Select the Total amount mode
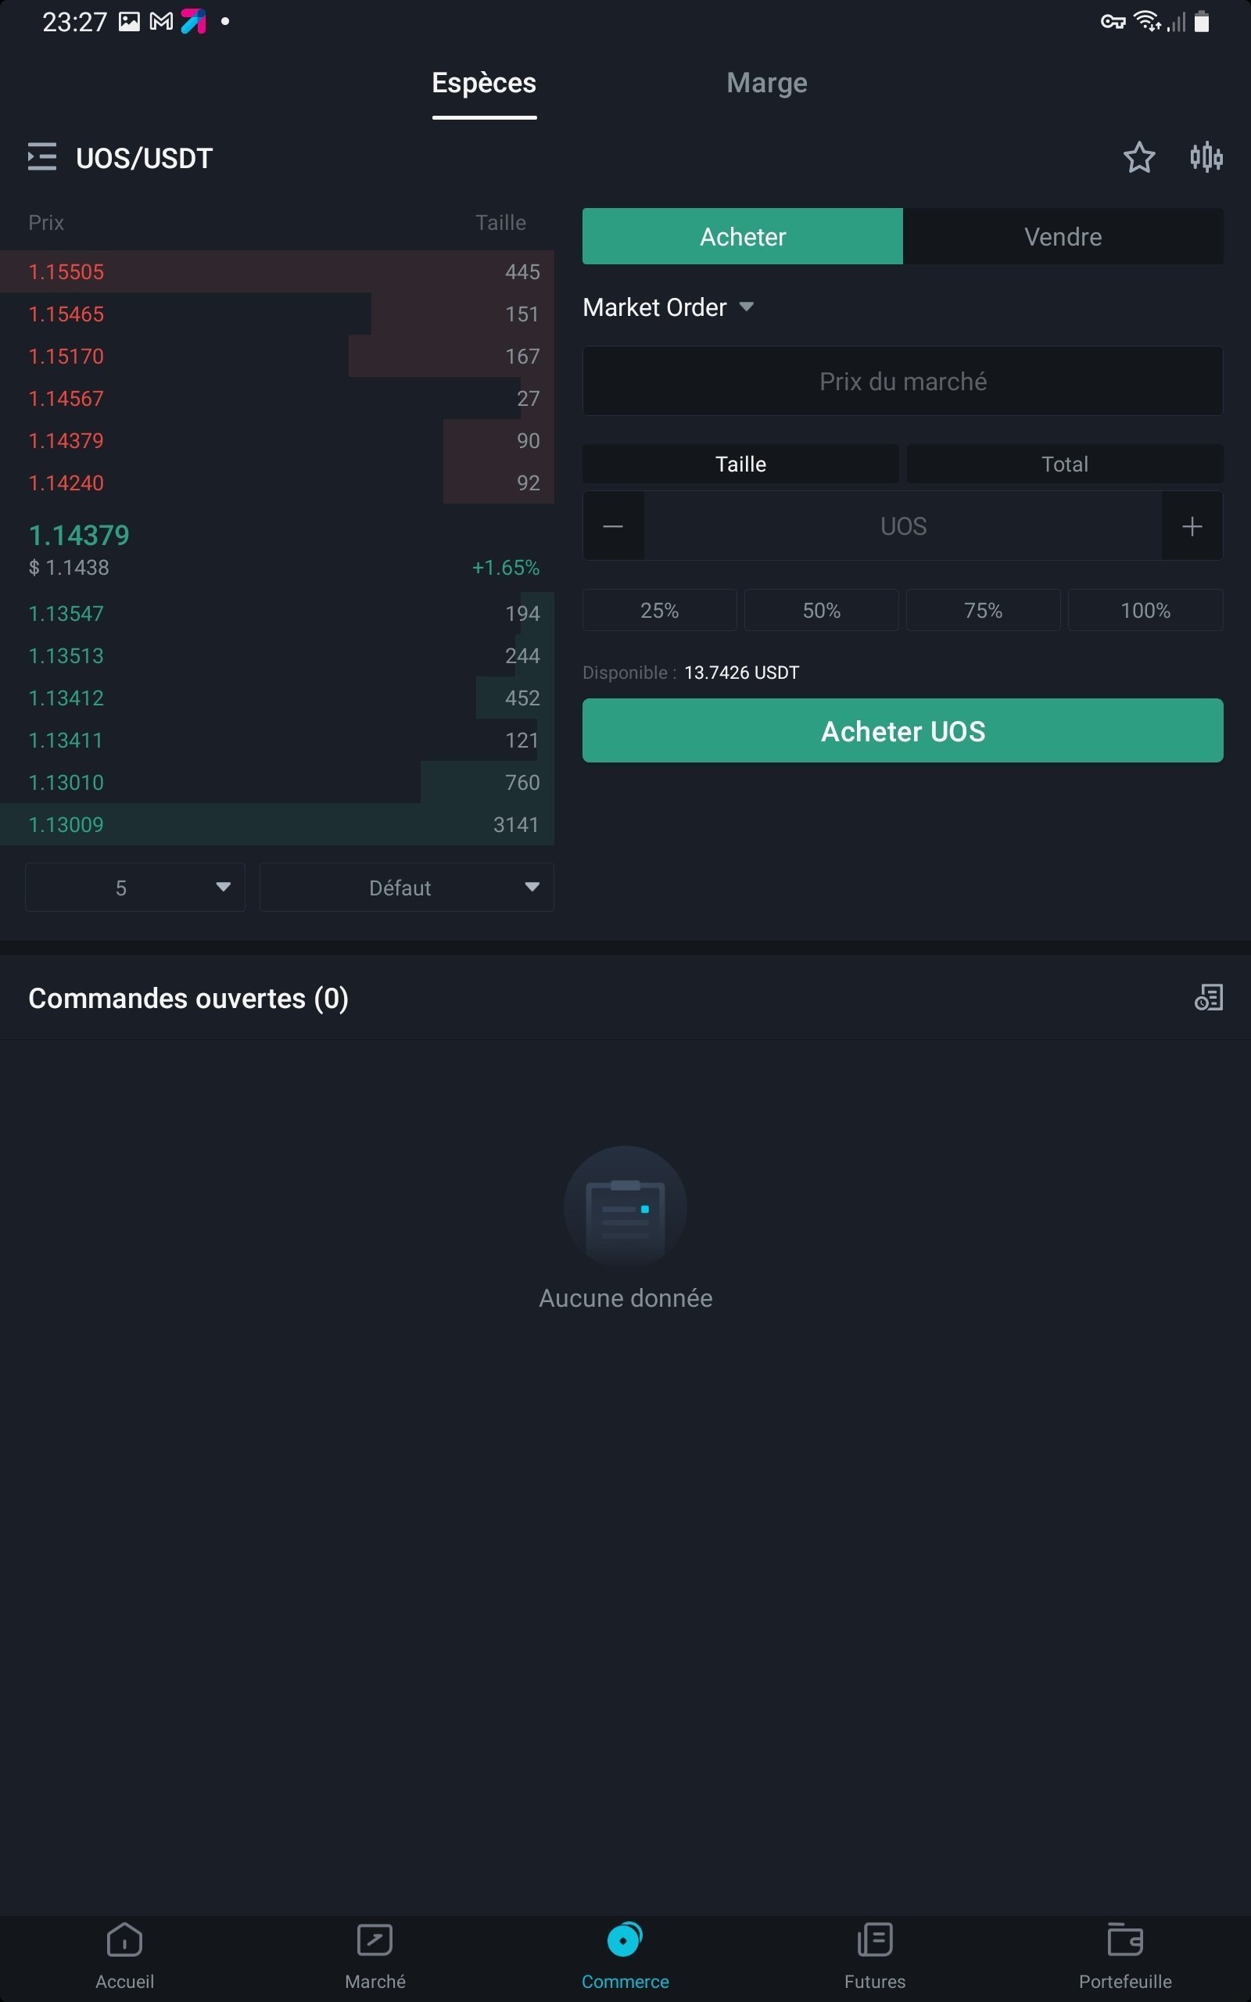Screen dimensions: 1251x2002 (1064, 464)
